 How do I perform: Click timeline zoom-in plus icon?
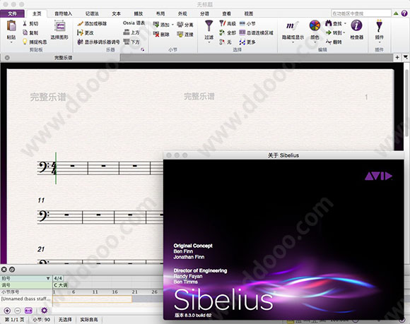click(x=7, y=311)
